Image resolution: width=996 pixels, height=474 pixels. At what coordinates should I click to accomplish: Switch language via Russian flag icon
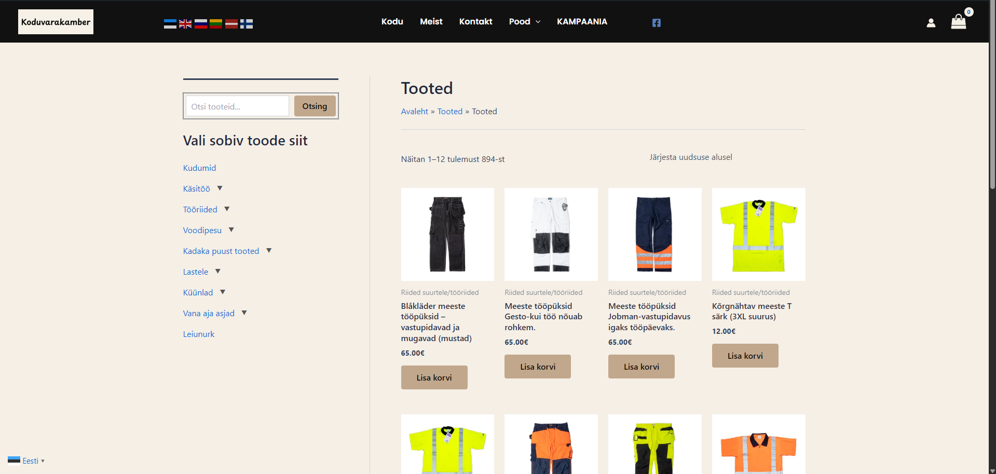pyautogui.click(x=201, y=24)
